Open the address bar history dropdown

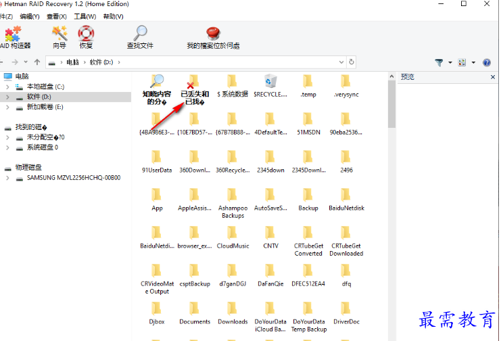point(341,62)
